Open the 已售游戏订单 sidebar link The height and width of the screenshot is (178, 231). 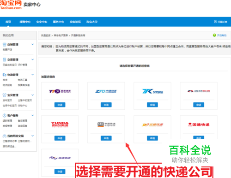(10, 141)
